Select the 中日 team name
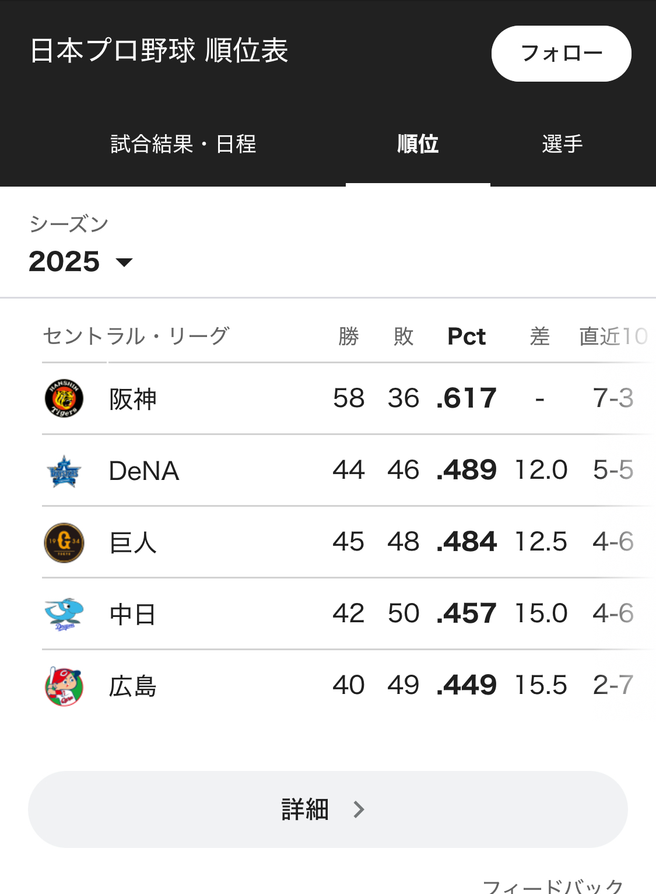This screenshot has width=656, height=894. [x=133, y=615]
